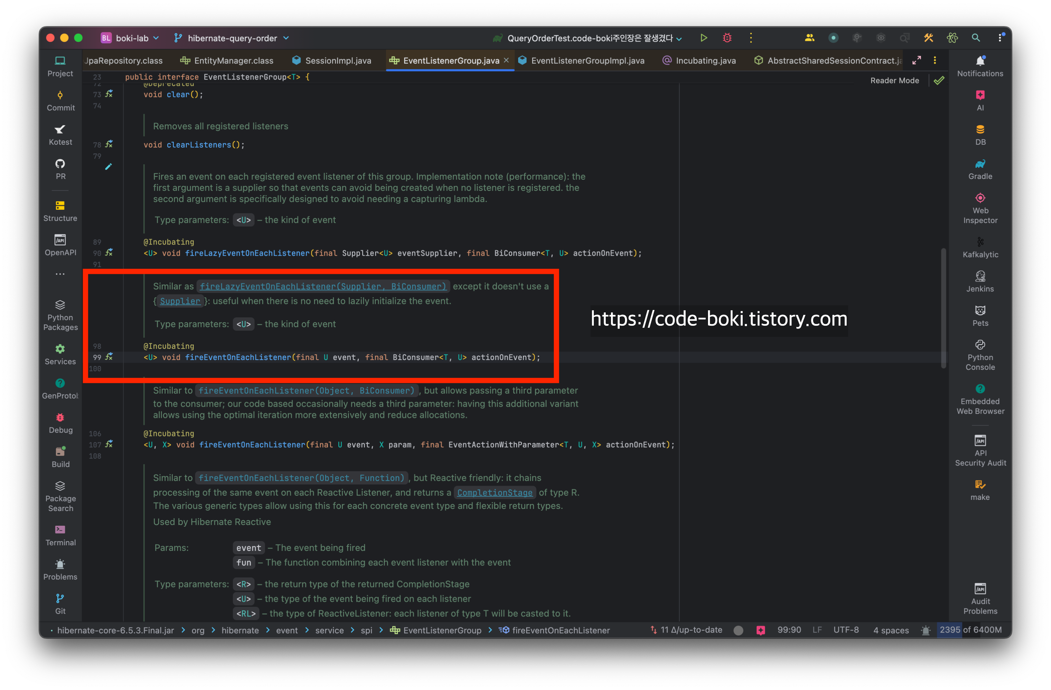This screenshot has height=690, width=1051.
Task: Expand the hibernate-query-order branch dropdown
Action: (x=232, y=38)
